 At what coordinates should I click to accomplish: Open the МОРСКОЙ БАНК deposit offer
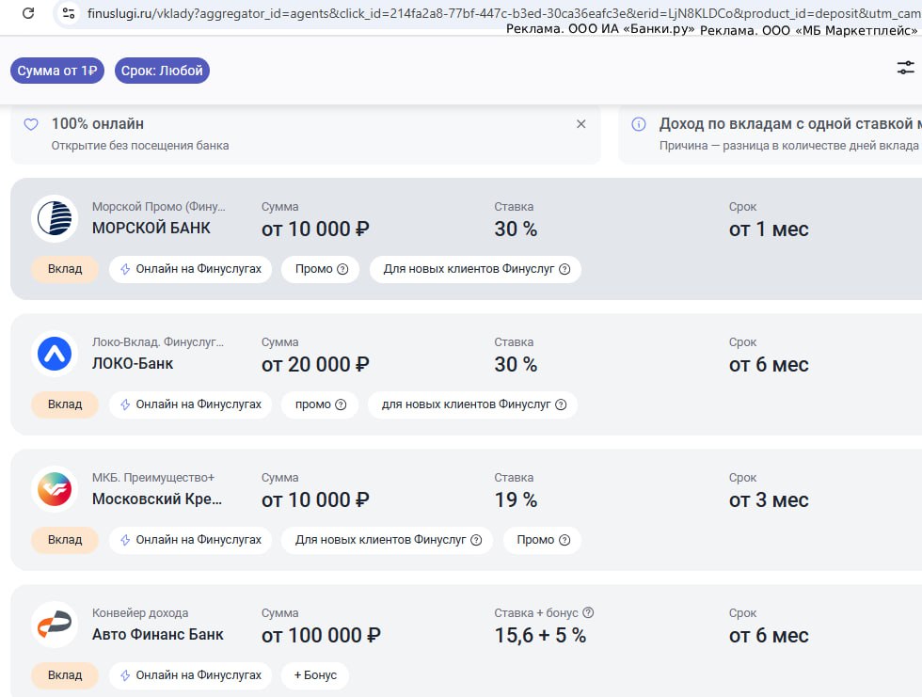(x=151, y=228)
